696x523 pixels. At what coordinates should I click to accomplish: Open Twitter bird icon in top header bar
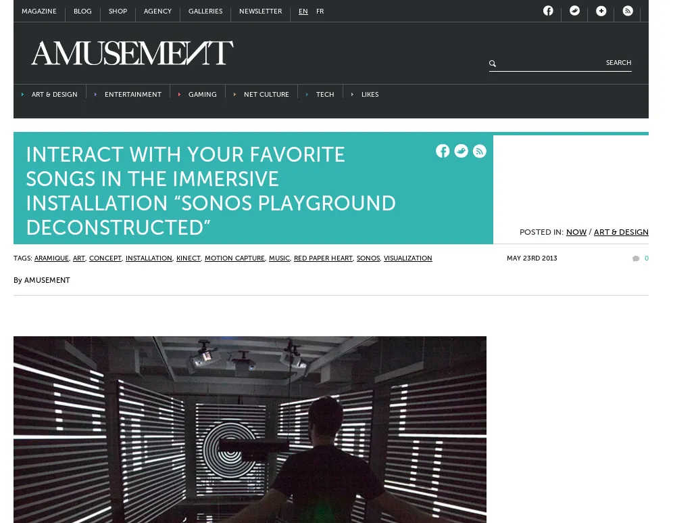(x=574, y=11)
